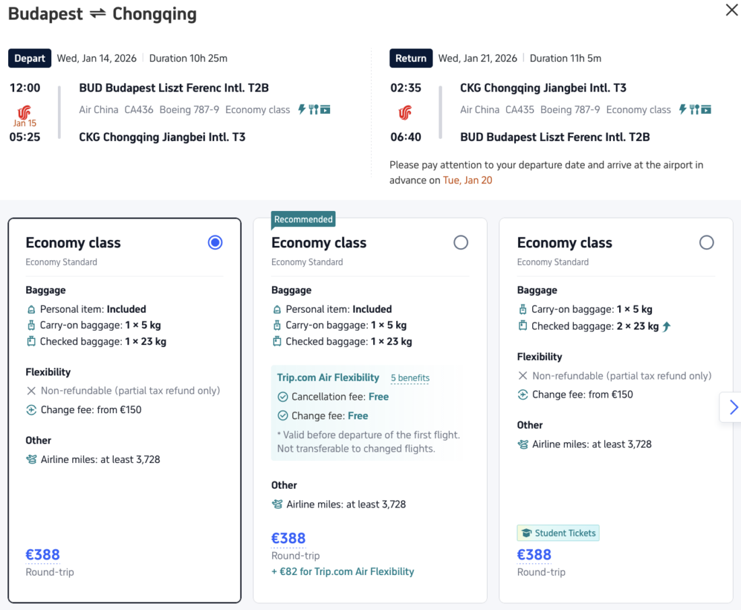Viewport: 741px width, 610px height.
Task: Click the Return label tab
Action: click(411, 59)
